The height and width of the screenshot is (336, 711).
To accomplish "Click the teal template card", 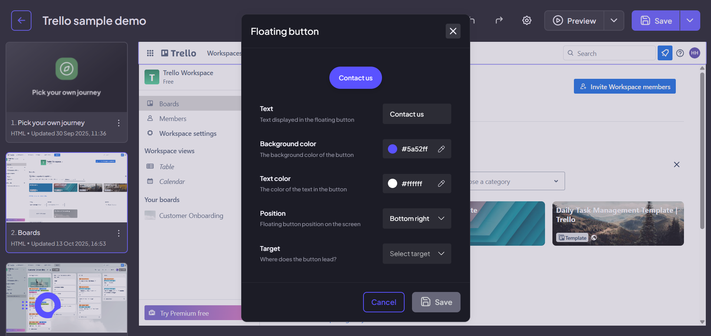I will pyautogui.click(x=508, y=223).
